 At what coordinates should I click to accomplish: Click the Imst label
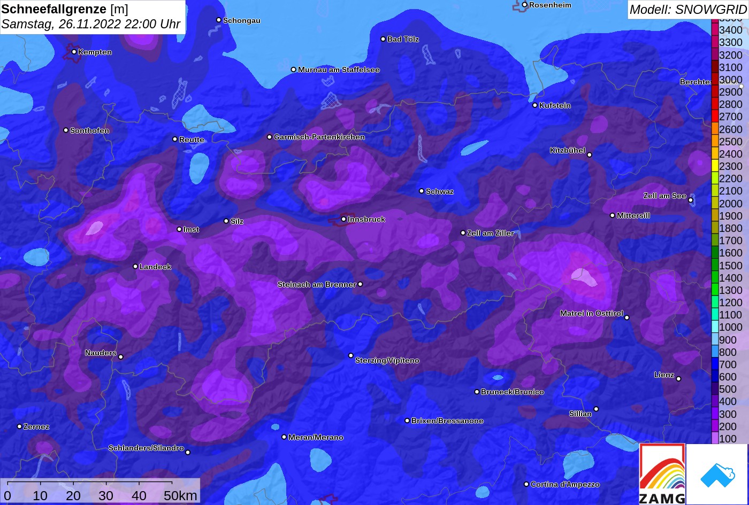[191, 229]
